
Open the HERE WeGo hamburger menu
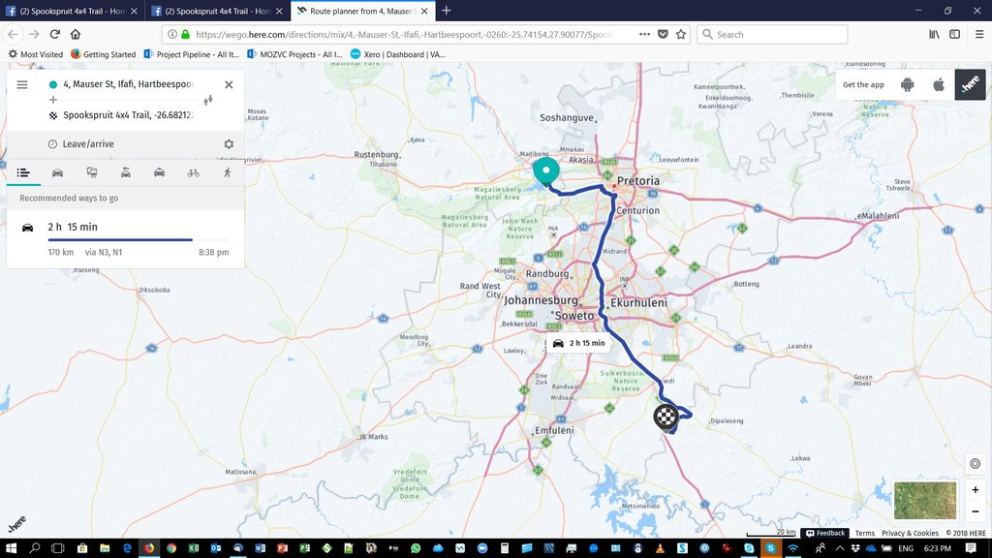22,85
